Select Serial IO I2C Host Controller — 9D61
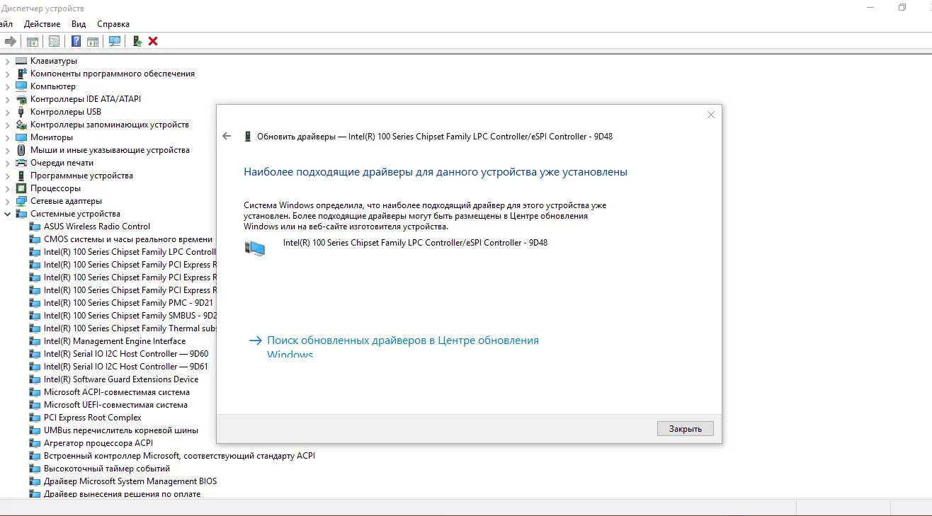 (119, 367)
